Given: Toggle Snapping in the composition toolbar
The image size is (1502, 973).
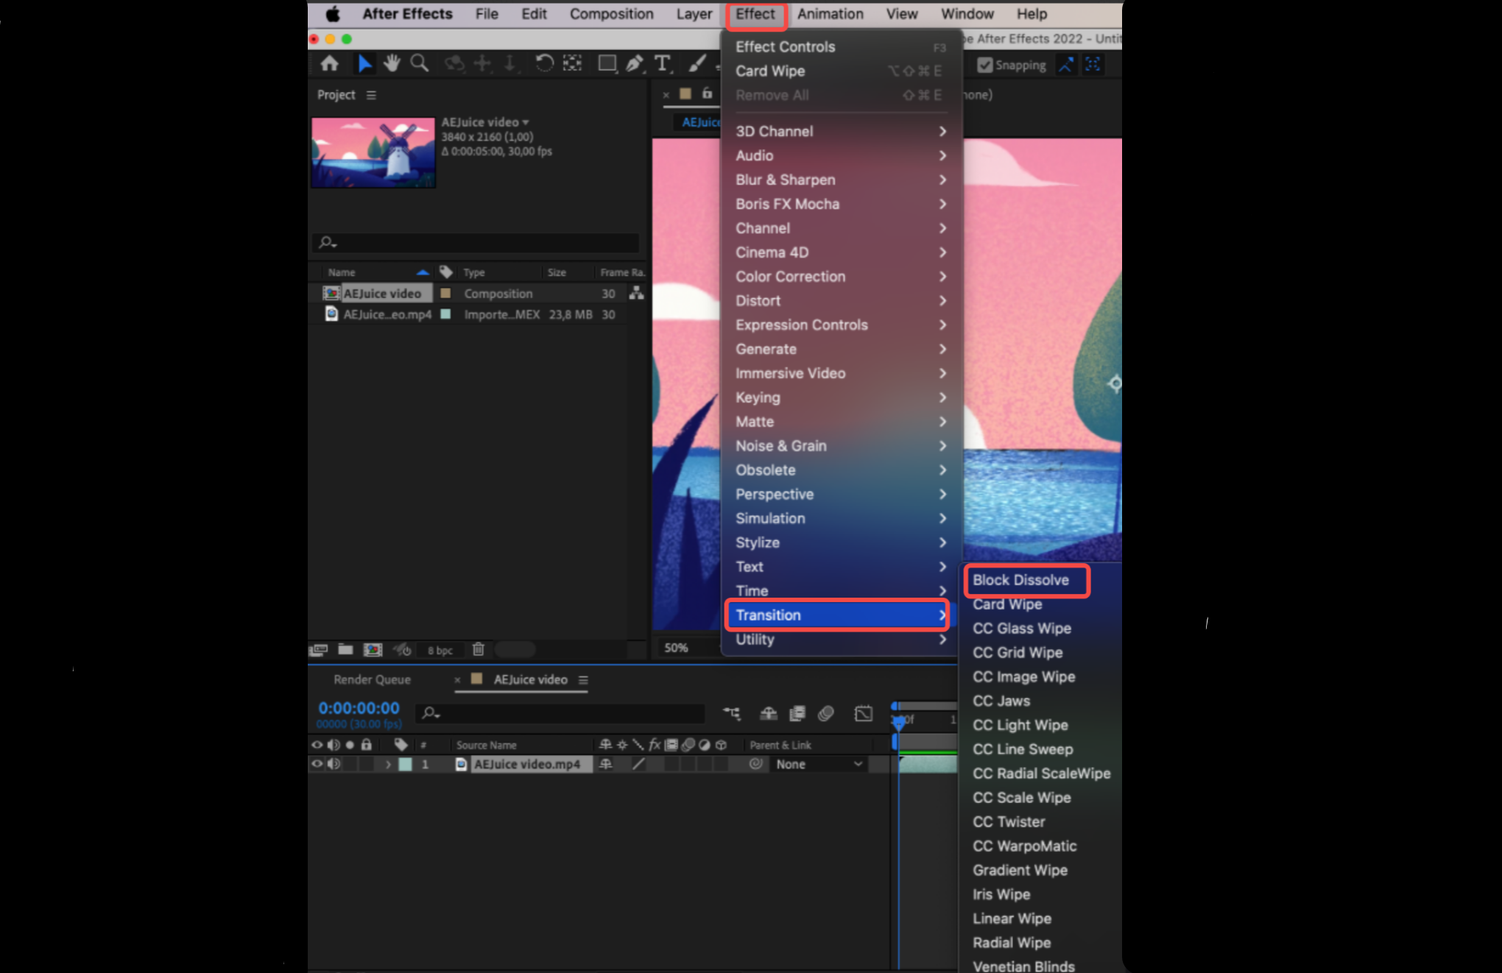Looking at the screenshot, I should tap(985, 65).
